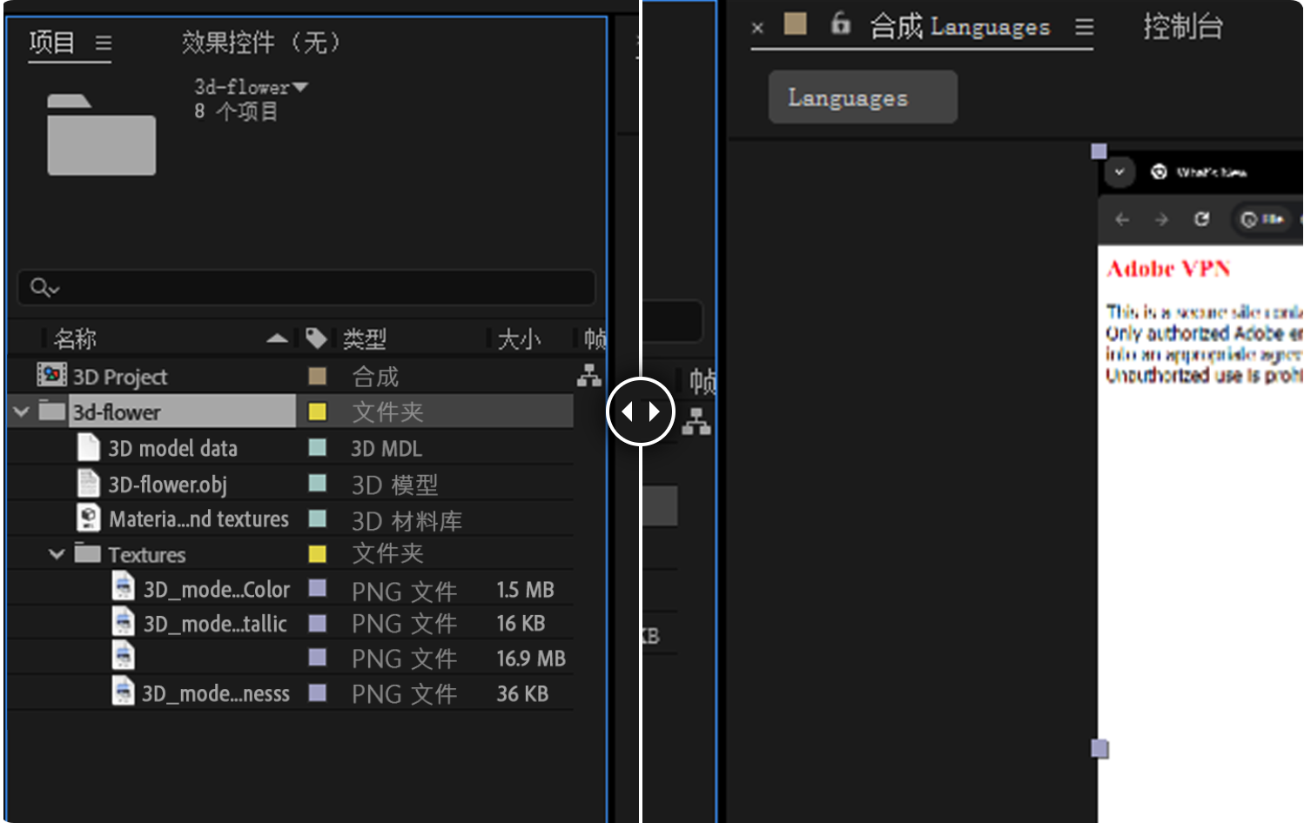Click the 3D Project composition icon

click(51, 375)
